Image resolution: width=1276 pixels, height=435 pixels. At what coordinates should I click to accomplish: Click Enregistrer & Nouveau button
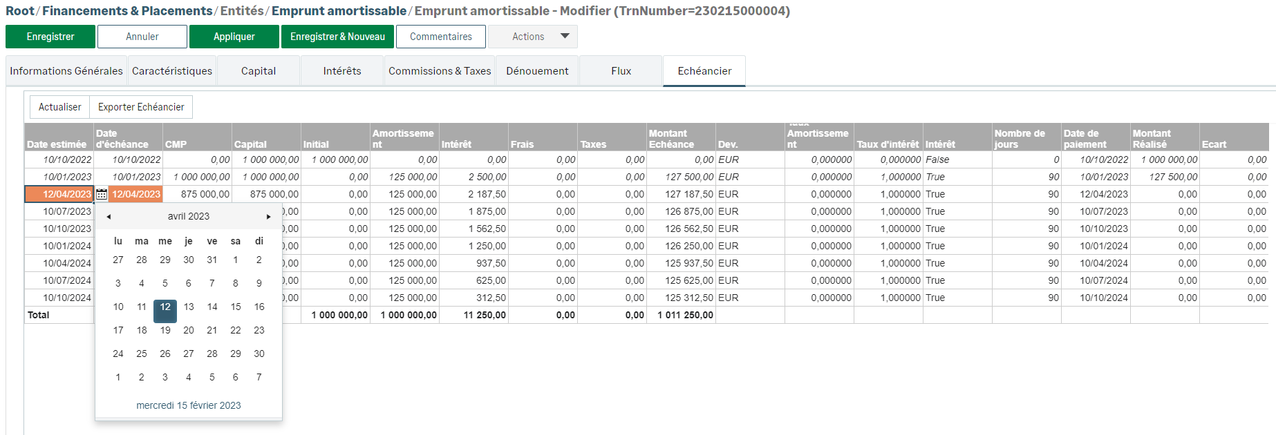(x=337, y=37)
